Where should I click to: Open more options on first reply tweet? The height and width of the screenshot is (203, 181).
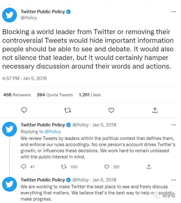point(174,125)
